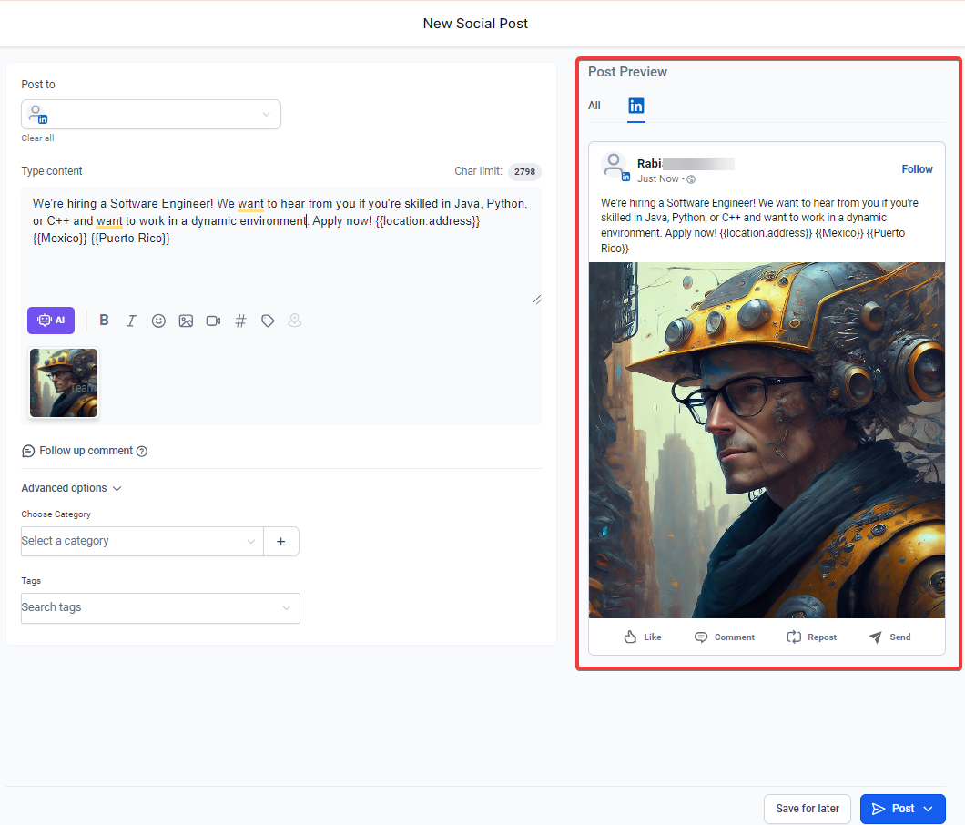Click the plus button to add category
Screen dimensions: 965x825
click(281, 541)
